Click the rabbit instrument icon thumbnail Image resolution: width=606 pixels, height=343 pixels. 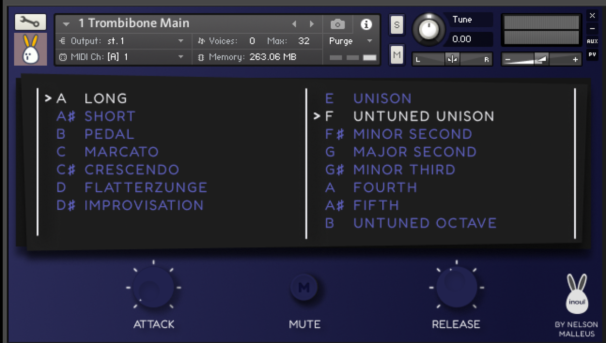pyautogui.click(x=30, y=49)
